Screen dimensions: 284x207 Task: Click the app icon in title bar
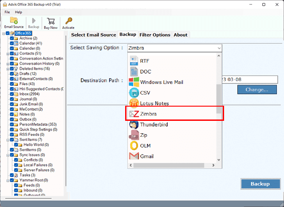click(5, 4)
